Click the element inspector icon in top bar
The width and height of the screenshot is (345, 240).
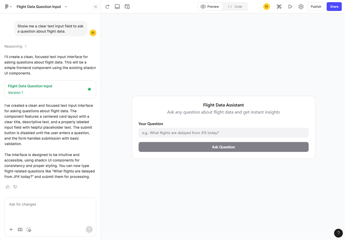pos(279,7)
